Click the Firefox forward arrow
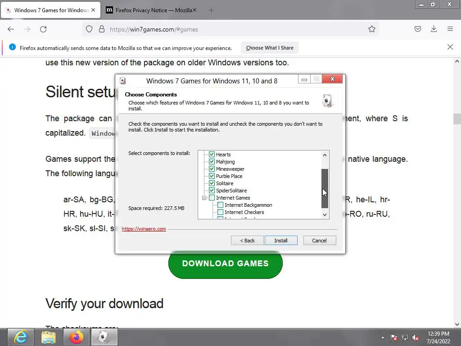 [27, 29]
